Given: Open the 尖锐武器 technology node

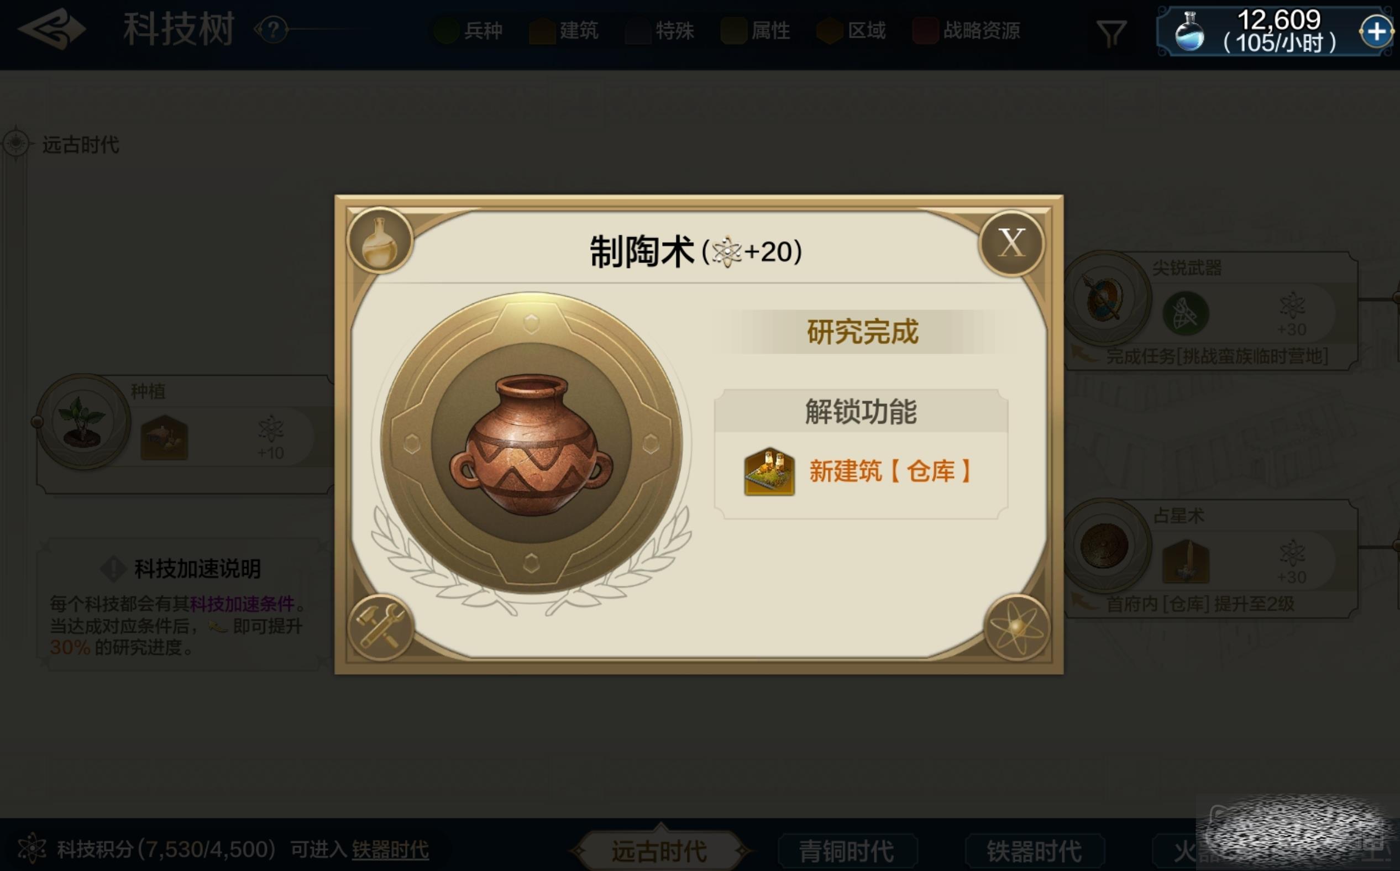Looking at the screenshot, I should pos(1210,311).
